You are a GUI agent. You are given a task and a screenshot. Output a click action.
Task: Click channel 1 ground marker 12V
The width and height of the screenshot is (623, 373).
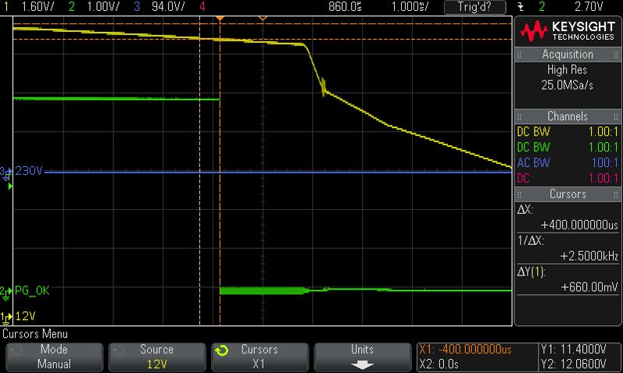[18, 317]
